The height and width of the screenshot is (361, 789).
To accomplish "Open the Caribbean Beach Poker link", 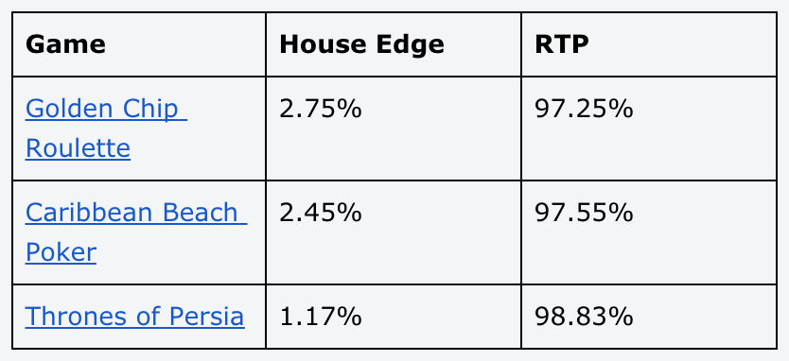I will click(x=136, y=232).
